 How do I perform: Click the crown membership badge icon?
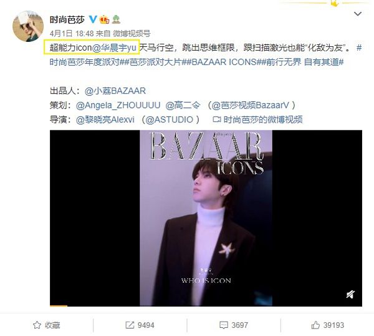click(105, 19)
